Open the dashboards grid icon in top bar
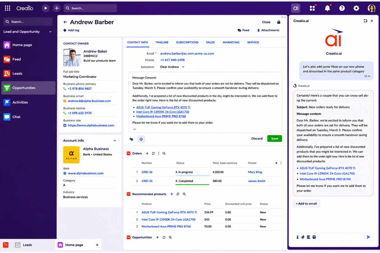The height and width of the screenshot is (253, 380). coord(312,8)
